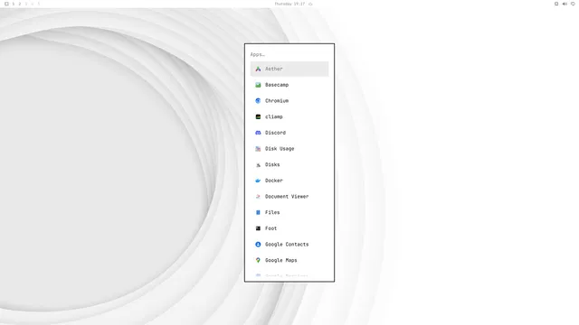Screen dimensions: 579x325
Task: Open the Disk Usage icon
Action: (258, 149)
